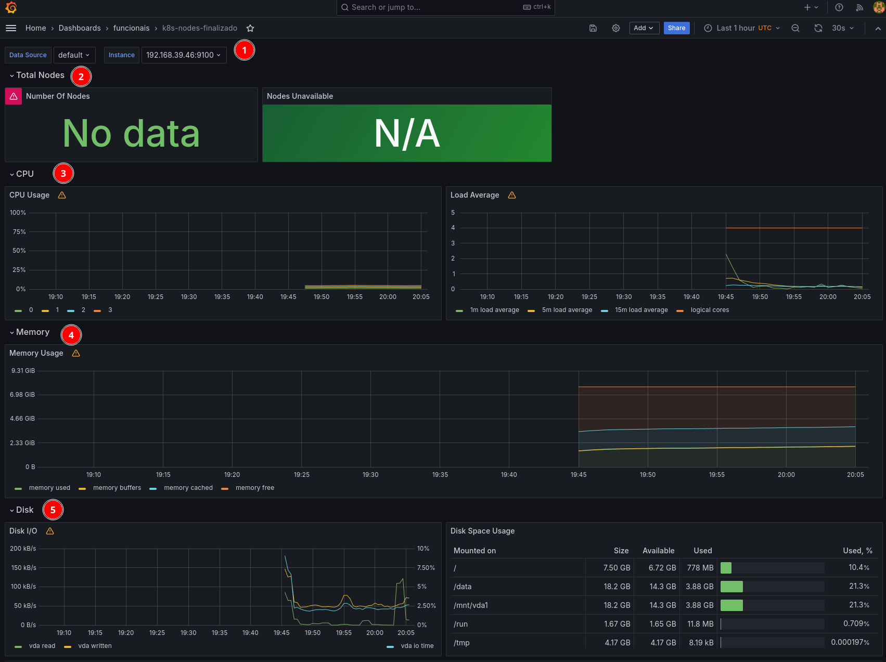Image resolution: width=886 pixels, height=662 pixels.
Task: Open the Disk I/O panel title
Action: coord(23,531)
